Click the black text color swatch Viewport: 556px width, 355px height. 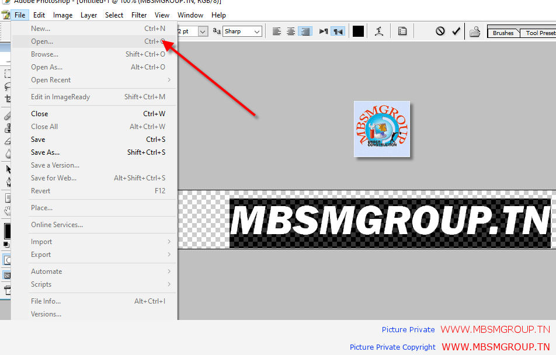coord(358,32)
